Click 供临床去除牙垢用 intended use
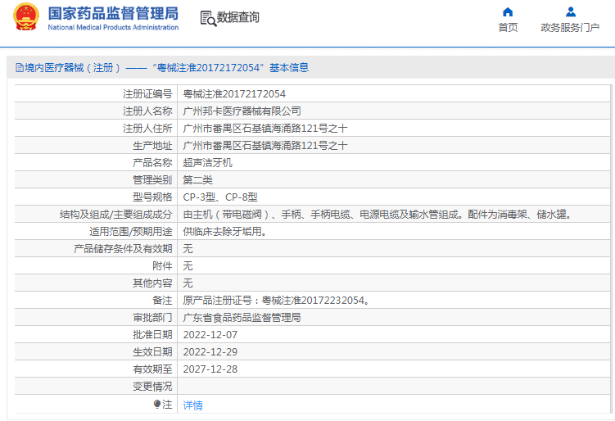 (225, 232)
